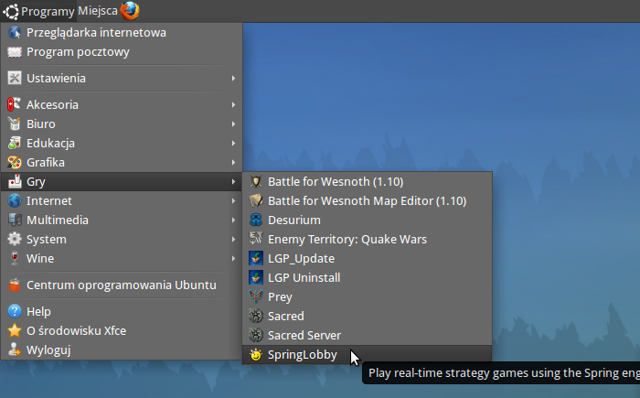Screen dimensions: 640x398
Task: Click the Ubuntu Software Center bag icon
Action: click(15, 285)
